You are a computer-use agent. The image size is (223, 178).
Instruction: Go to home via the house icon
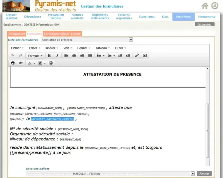click(x=205, y=6)
